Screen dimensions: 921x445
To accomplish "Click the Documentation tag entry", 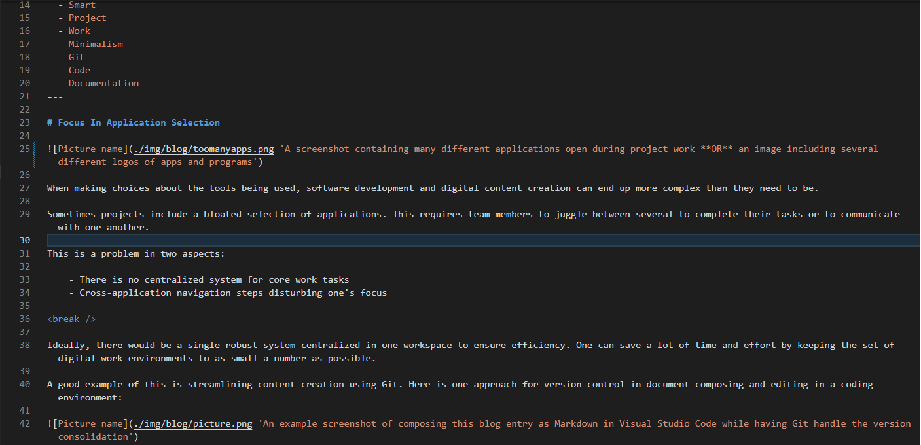I will point(103,83).
